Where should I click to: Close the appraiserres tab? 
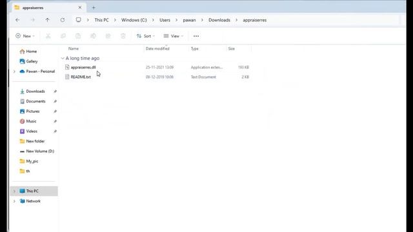[x=80, y=8]
